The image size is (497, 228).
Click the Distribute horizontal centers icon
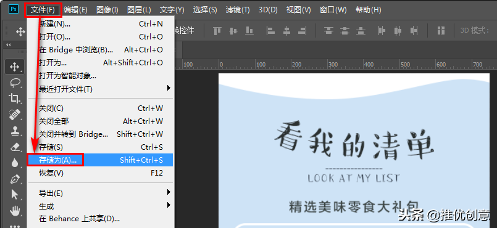pos(398,31)
